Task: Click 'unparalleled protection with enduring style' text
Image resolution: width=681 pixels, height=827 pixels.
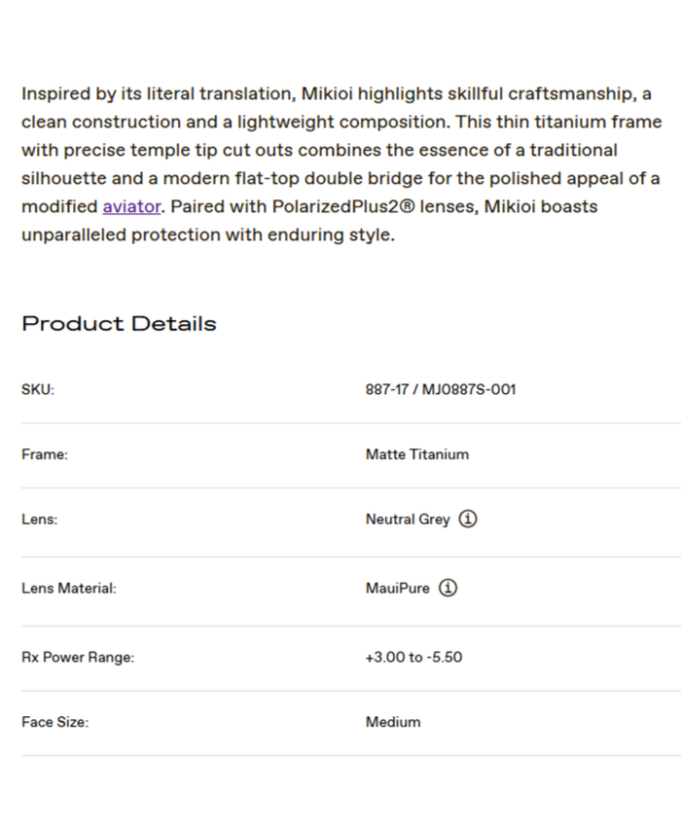Action: (x=208, y=235)
